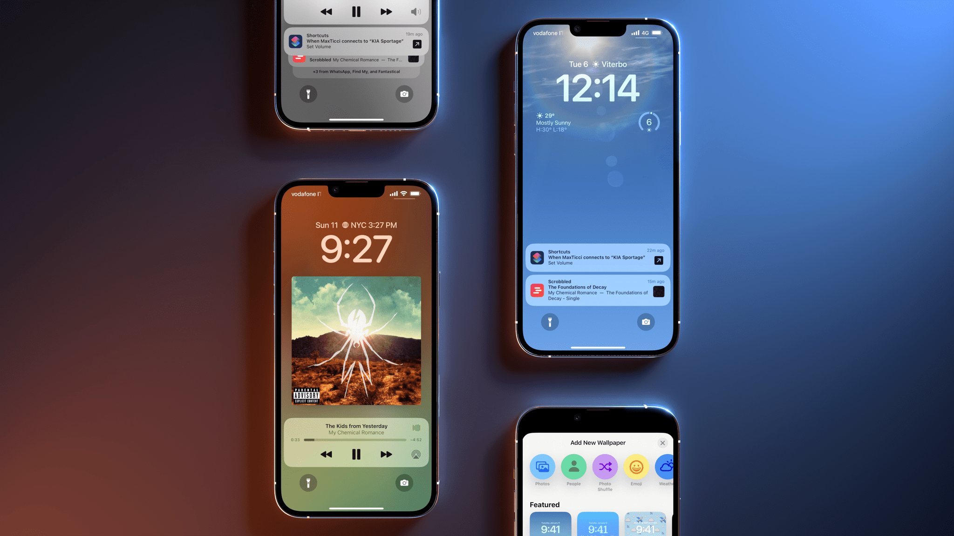Tap the Shortcuts app icon in notification
The height and width of the screenshot is (536, 954).
point(537,256)
